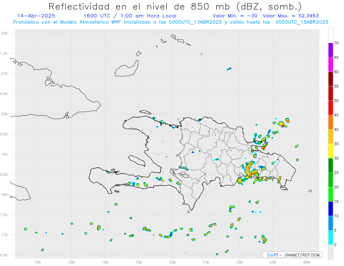Click the '50' colorbar label
Viewport: 344px width, 266px height.
337,101
